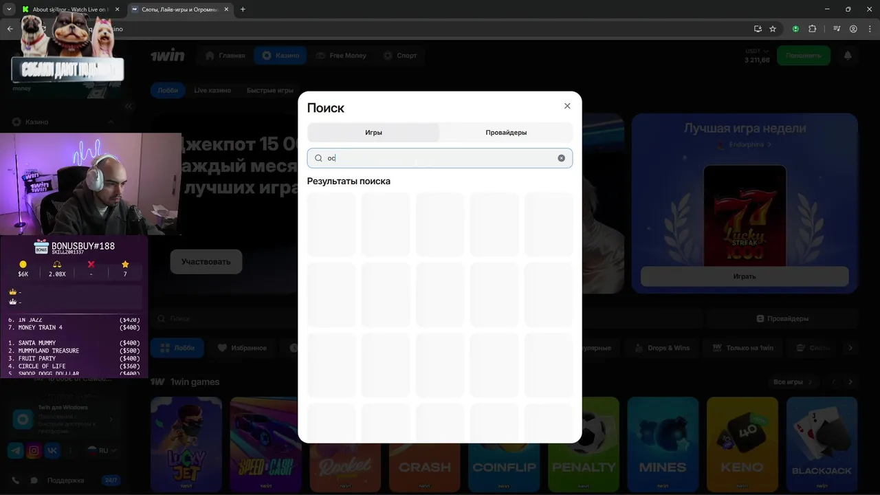Click Играть on the best game of the week
Image resolution: width=880 pixels, height=495 pixels.
pos(745,276)
